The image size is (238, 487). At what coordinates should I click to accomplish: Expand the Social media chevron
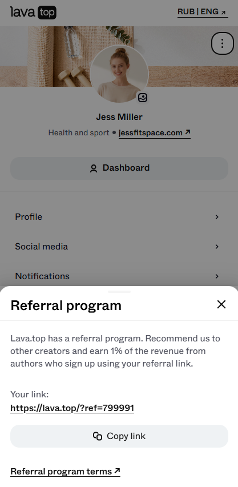(x=217, y=247)
